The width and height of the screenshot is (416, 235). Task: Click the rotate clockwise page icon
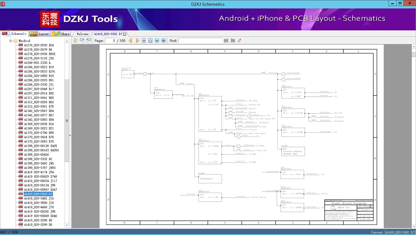[x=89, y=40]
